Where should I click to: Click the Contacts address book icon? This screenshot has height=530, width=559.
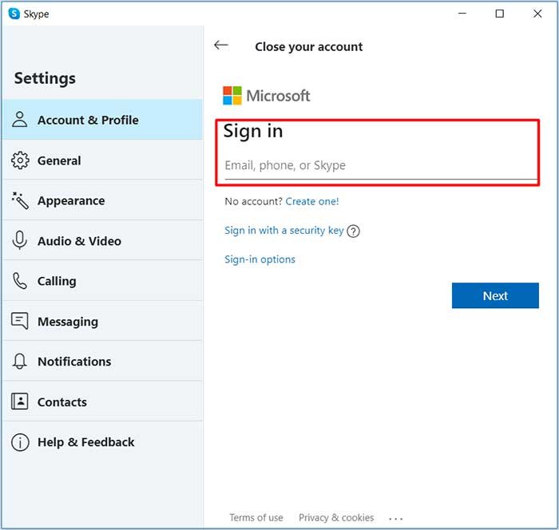click(20, 401)
